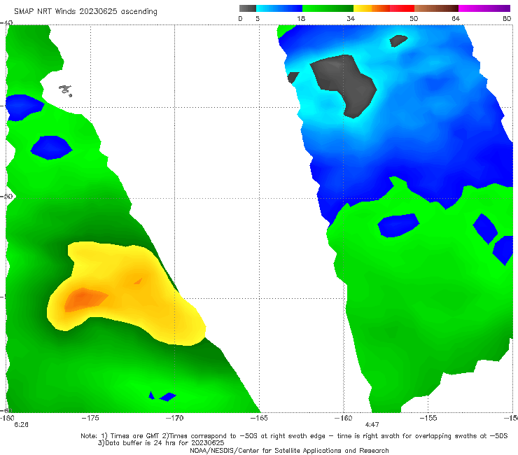This screenshot has width=518, height=455.
Task: Select the blue 5–18 segment of color bar
Action: coord(279,8)
